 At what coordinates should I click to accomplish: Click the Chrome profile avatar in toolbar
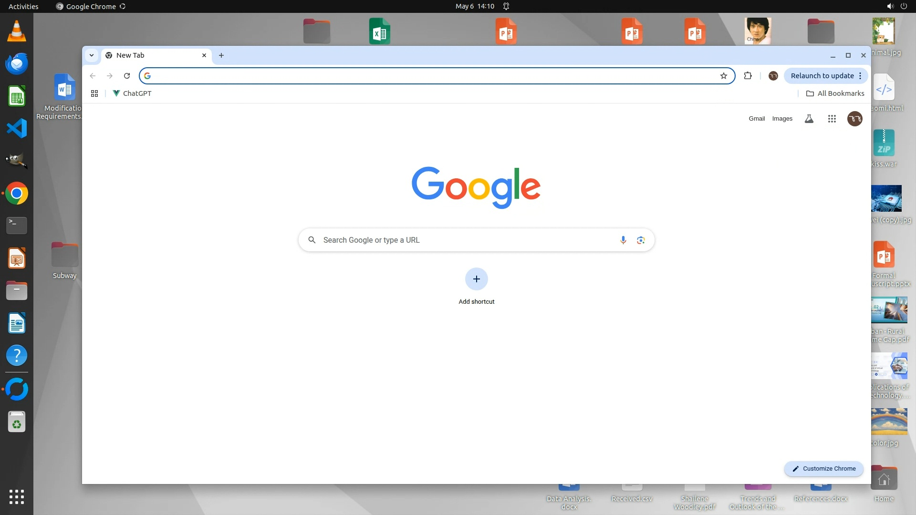coord(773,76)
